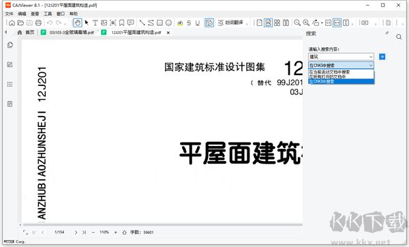Set zoom to actual size 1:1

[x=328, y=23]
